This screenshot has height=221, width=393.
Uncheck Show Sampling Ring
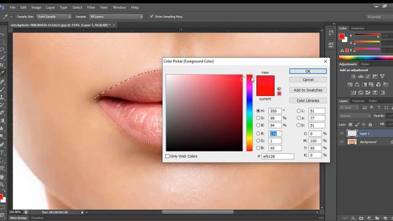tap(152, 17)
